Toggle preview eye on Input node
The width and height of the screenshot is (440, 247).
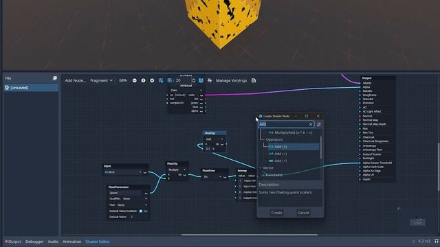click(145, 172)
